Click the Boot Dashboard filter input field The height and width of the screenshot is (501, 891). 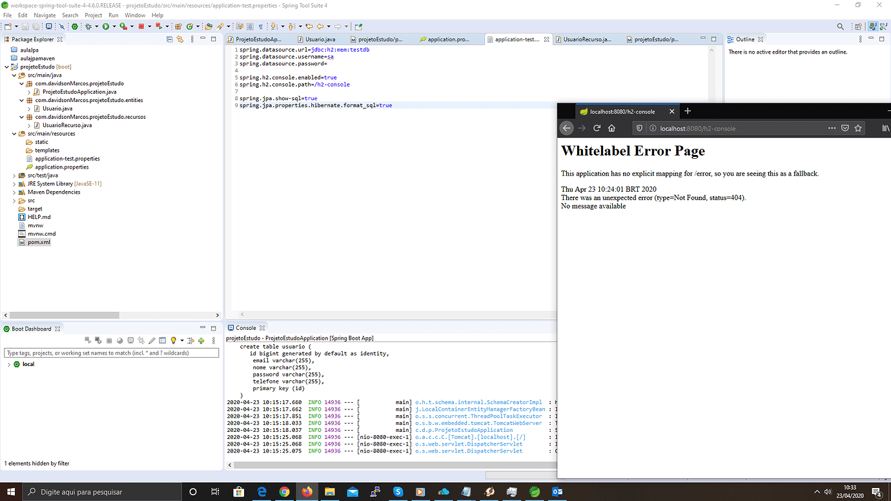pos(111,353)
